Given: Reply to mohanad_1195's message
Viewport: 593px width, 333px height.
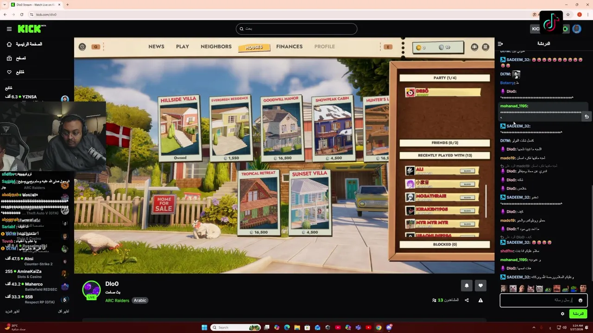Looking at the screenshot, I should (587, 117).
